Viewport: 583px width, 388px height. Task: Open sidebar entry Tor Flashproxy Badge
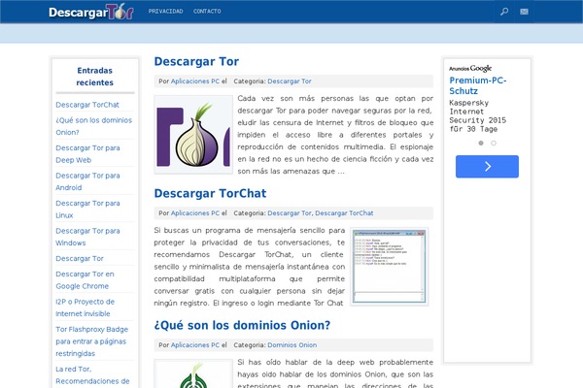(92, 341)
